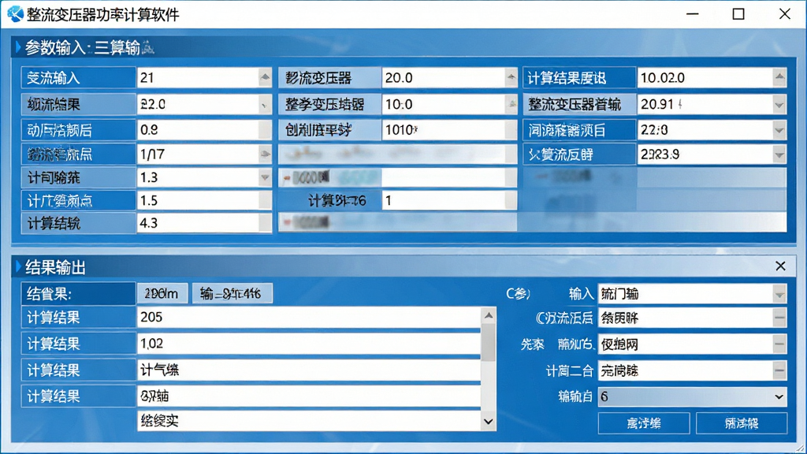The image size is (807, 454).
Task: Click the spinner arrow beside value 20.0
Action: pyautogui.click(x=511, y=78)
